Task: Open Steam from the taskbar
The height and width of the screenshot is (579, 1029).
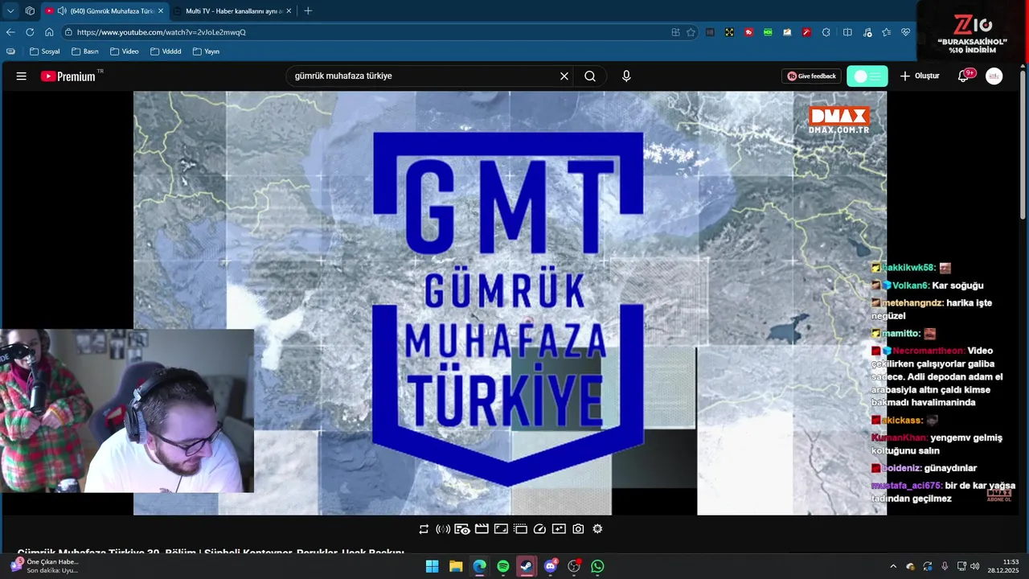Action: [527, 566]
